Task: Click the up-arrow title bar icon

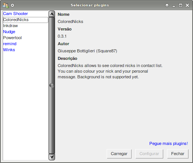Action: [x=167, y=5]
